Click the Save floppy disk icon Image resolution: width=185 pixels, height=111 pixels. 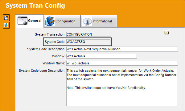coord(6,18)
